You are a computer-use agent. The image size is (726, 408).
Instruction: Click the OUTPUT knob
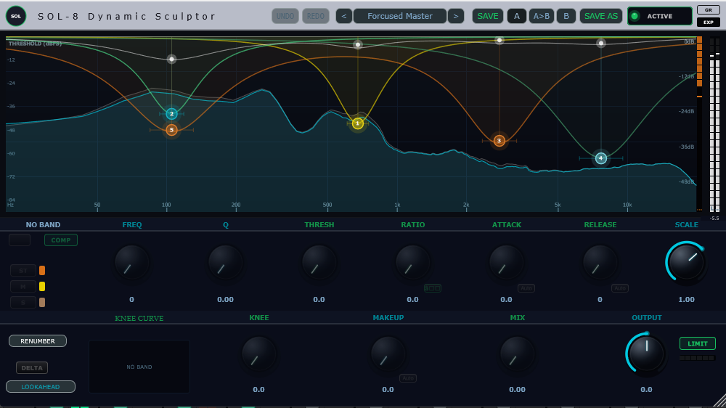coord(646,354)
